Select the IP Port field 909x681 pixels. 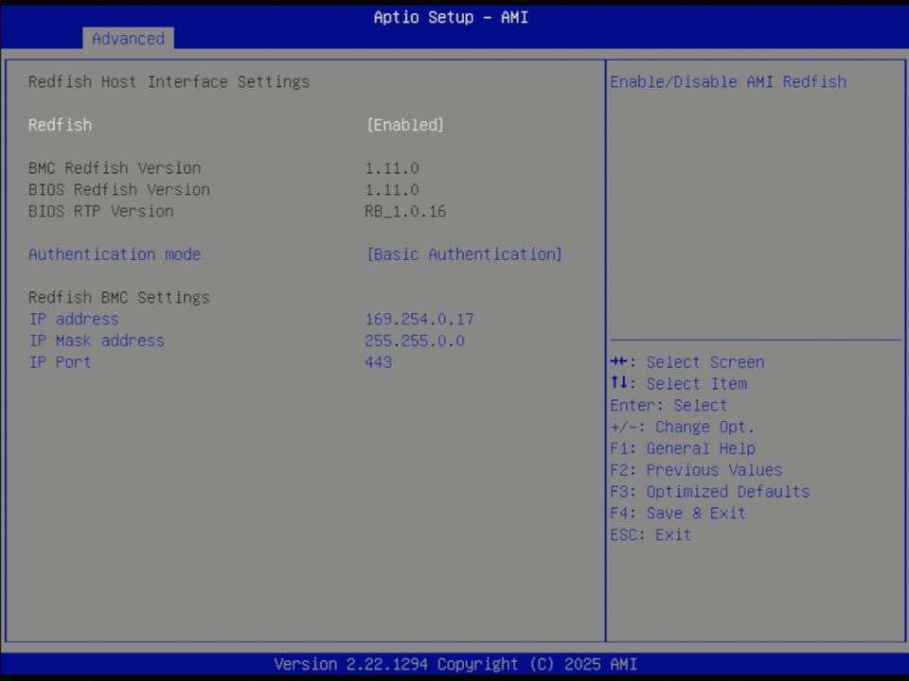[x=60, y=362]
